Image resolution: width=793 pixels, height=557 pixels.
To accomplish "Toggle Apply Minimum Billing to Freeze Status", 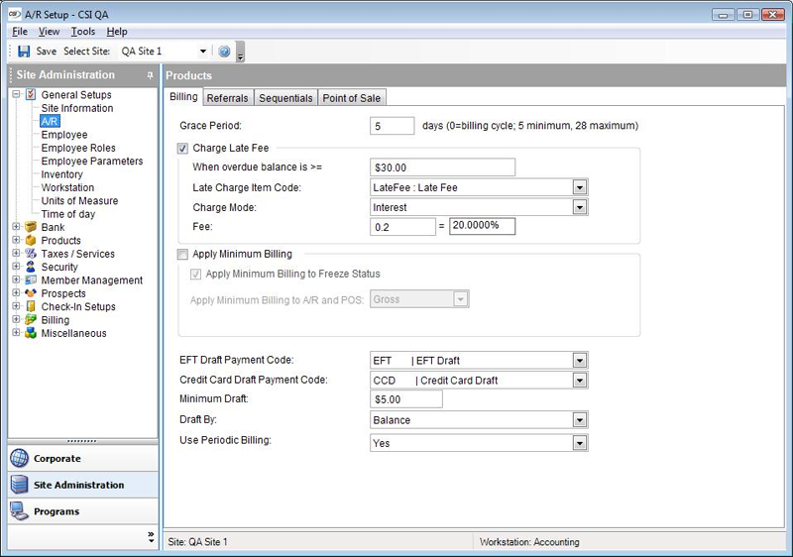I will click(195, 275).
